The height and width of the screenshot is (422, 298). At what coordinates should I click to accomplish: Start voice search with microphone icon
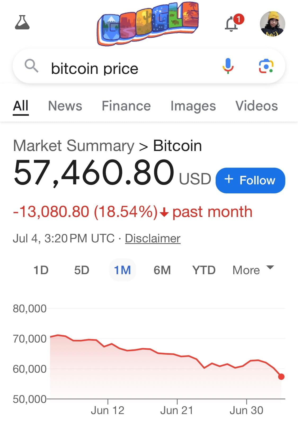[228, 66]
